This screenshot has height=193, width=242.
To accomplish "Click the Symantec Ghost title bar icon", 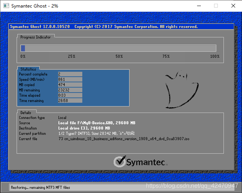I will 6,6.
